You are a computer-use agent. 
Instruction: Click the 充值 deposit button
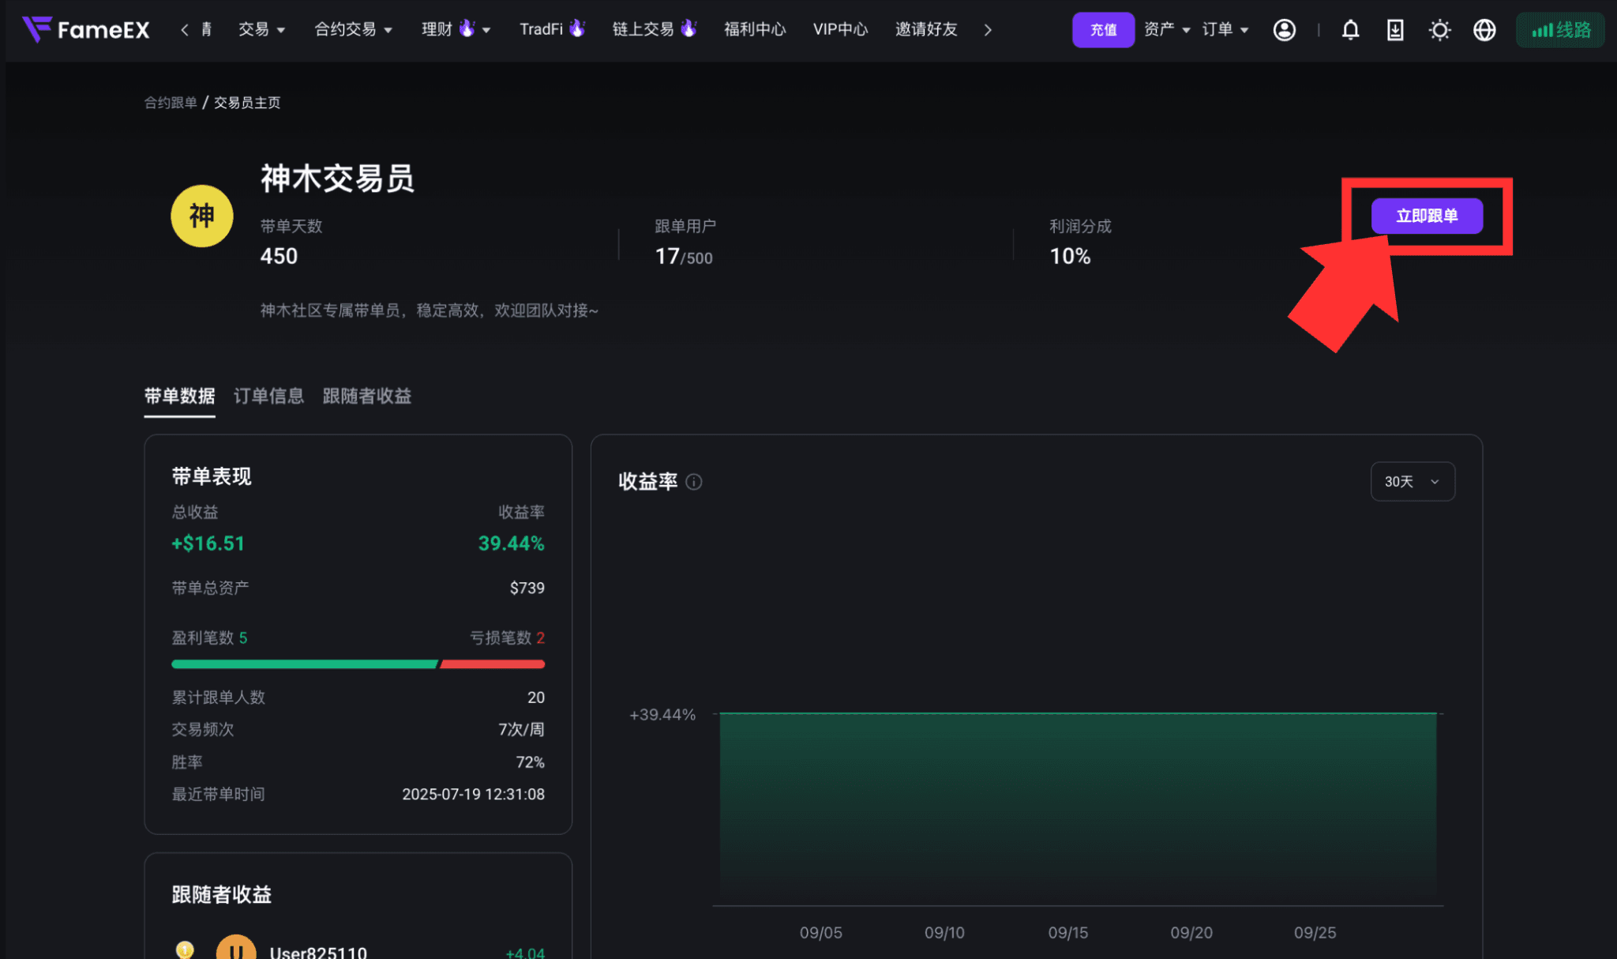[x=1103, y=30]
